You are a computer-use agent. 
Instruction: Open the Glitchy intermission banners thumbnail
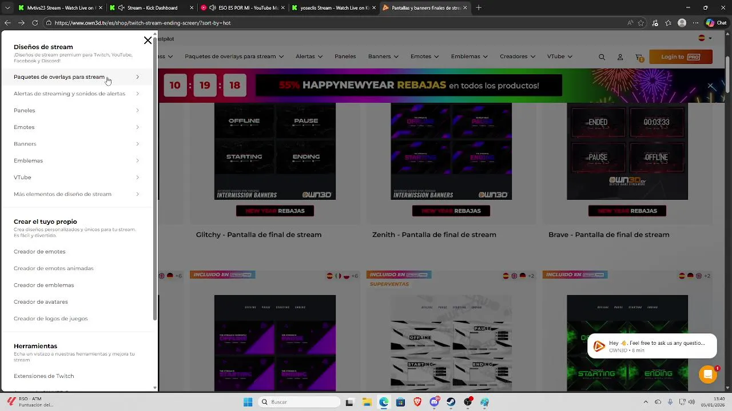coord(275,151)
